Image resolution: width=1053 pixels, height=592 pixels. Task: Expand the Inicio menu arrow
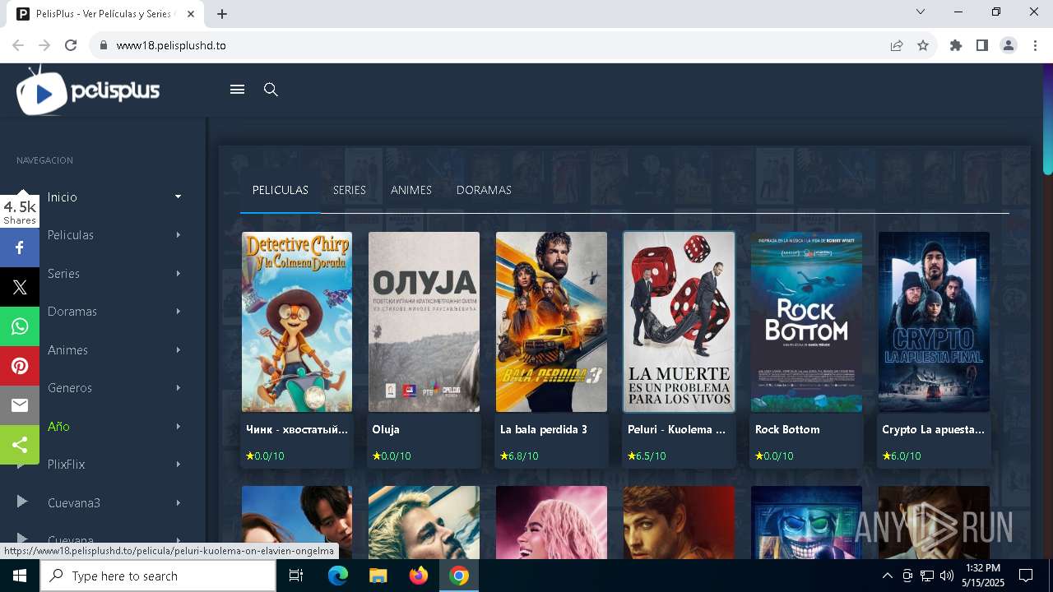click(x=178, y=197)
